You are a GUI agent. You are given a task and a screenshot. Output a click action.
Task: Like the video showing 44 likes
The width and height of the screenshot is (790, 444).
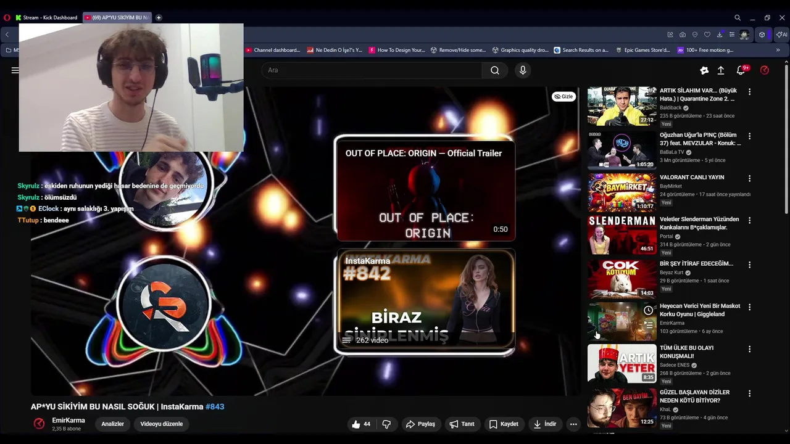[x=361, y=424]
